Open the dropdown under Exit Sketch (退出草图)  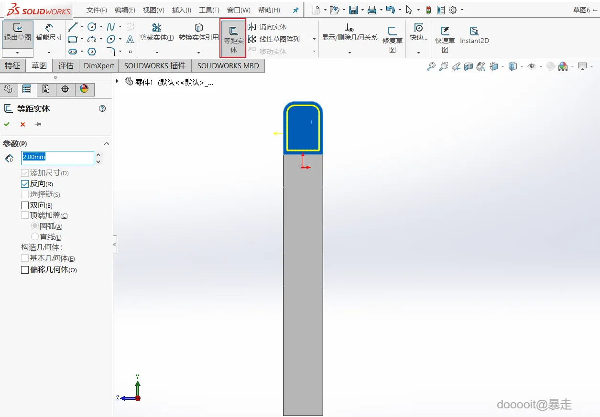(x=18, y=53)
